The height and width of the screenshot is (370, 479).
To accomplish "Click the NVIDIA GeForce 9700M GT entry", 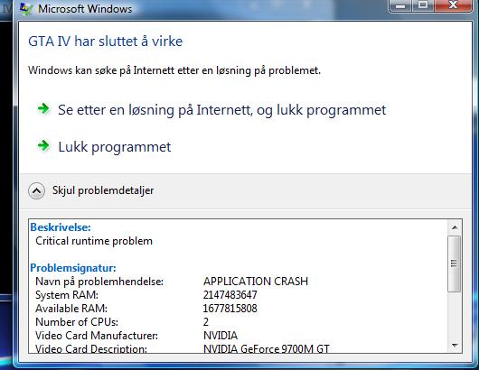I will click(267, 348).
